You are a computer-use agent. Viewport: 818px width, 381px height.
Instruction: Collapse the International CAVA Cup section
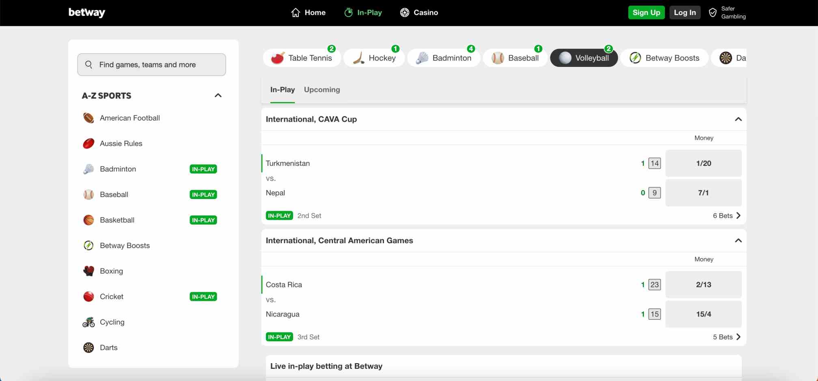point(738,119)
